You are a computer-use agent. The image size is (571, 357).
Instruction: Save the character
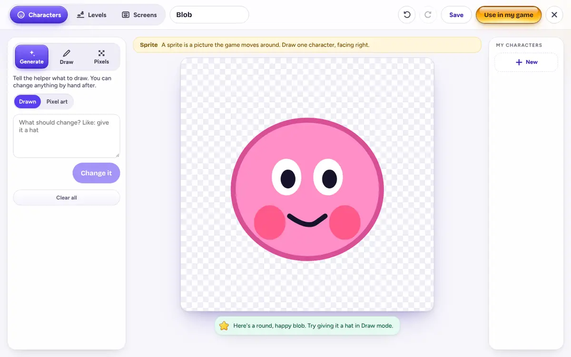point(456,15)
